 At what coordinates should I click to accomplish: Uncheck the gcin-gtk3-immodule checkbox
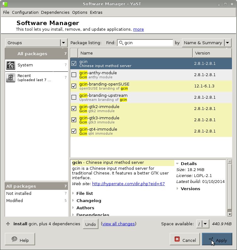(x=74, y=120)
